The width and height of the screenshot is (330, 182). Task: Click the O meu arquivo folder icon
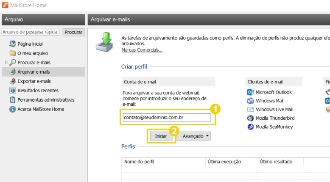click(12, 53)
